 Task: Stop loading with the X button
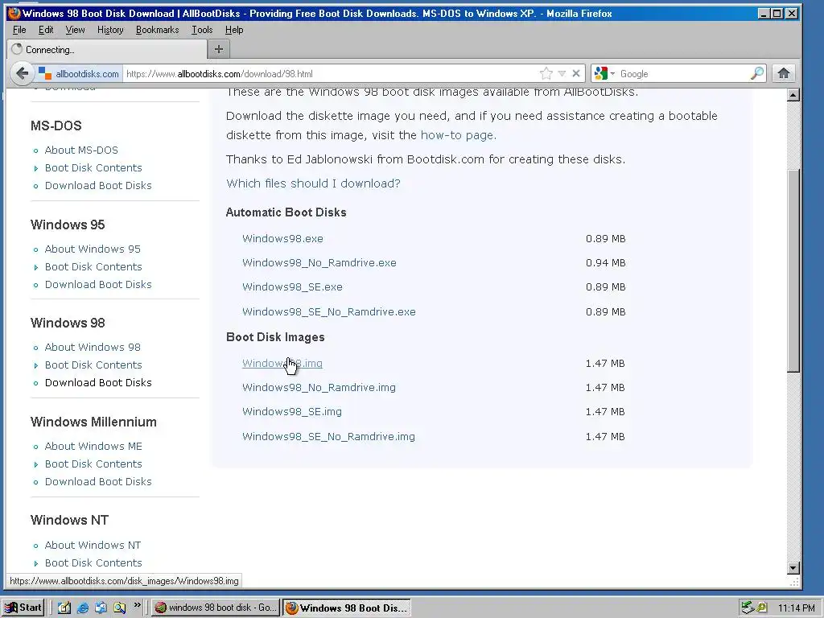pos(576,73)
